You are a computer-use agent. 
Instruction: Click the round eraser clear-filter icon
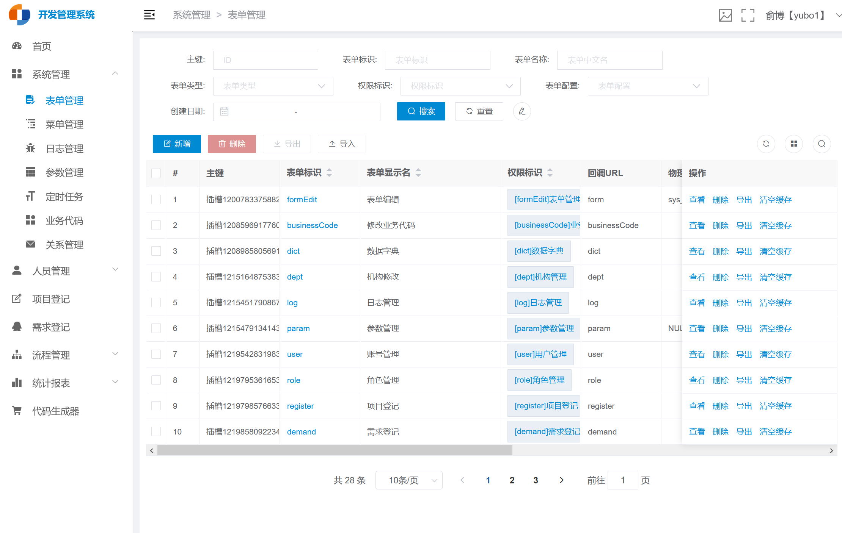[x=522, y=111]
